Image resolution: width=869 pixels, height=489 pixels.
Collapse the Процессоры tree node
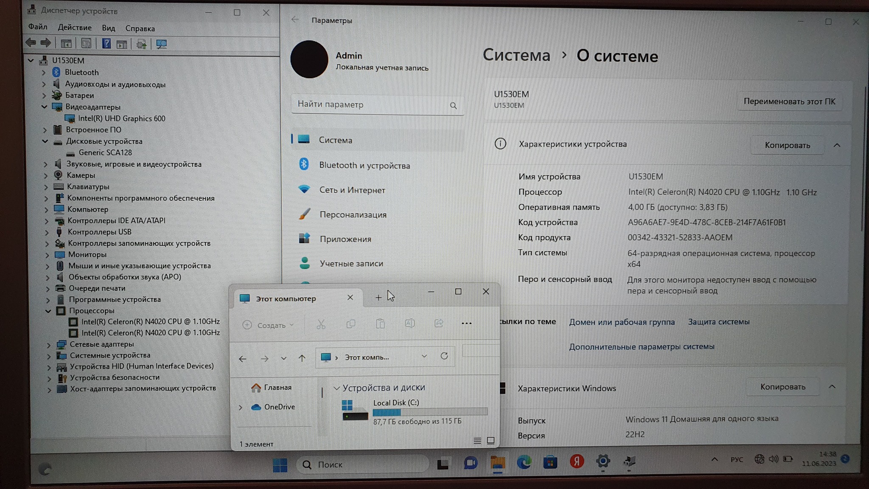[48, 311]
